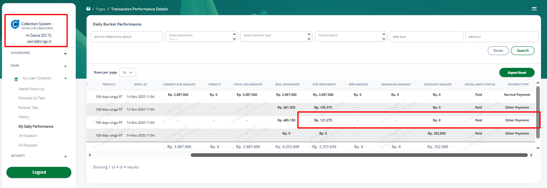
Task: Open the Rows per page dropdown
Action: point(128,73)
